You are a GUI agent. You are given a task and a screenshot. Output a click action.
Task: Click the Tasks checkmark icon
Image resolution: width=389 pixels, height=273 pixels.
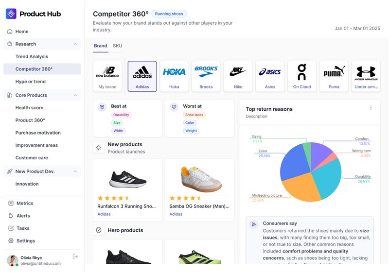pos(11,228)
